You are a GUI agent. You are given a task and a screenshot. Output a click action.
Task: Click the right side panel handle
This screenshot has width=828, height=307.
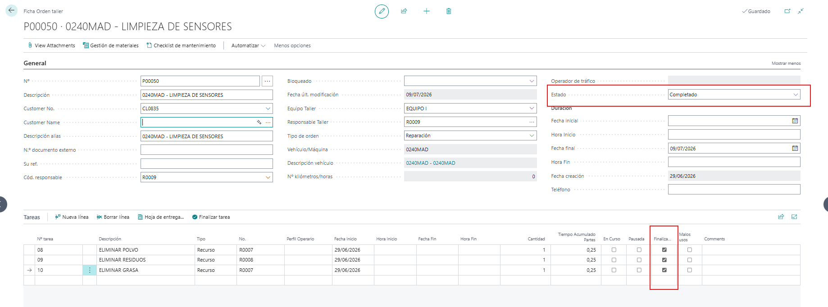pos(825,204)
